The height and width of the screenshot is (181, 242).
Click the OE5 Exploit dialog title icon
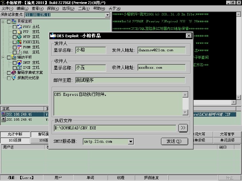(53, 36)
